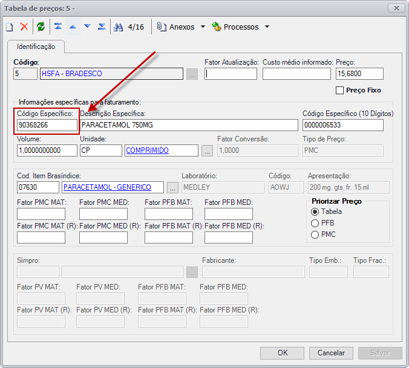
Task: Click the Fator PV MAT field
Action: (x=41, y=299)
